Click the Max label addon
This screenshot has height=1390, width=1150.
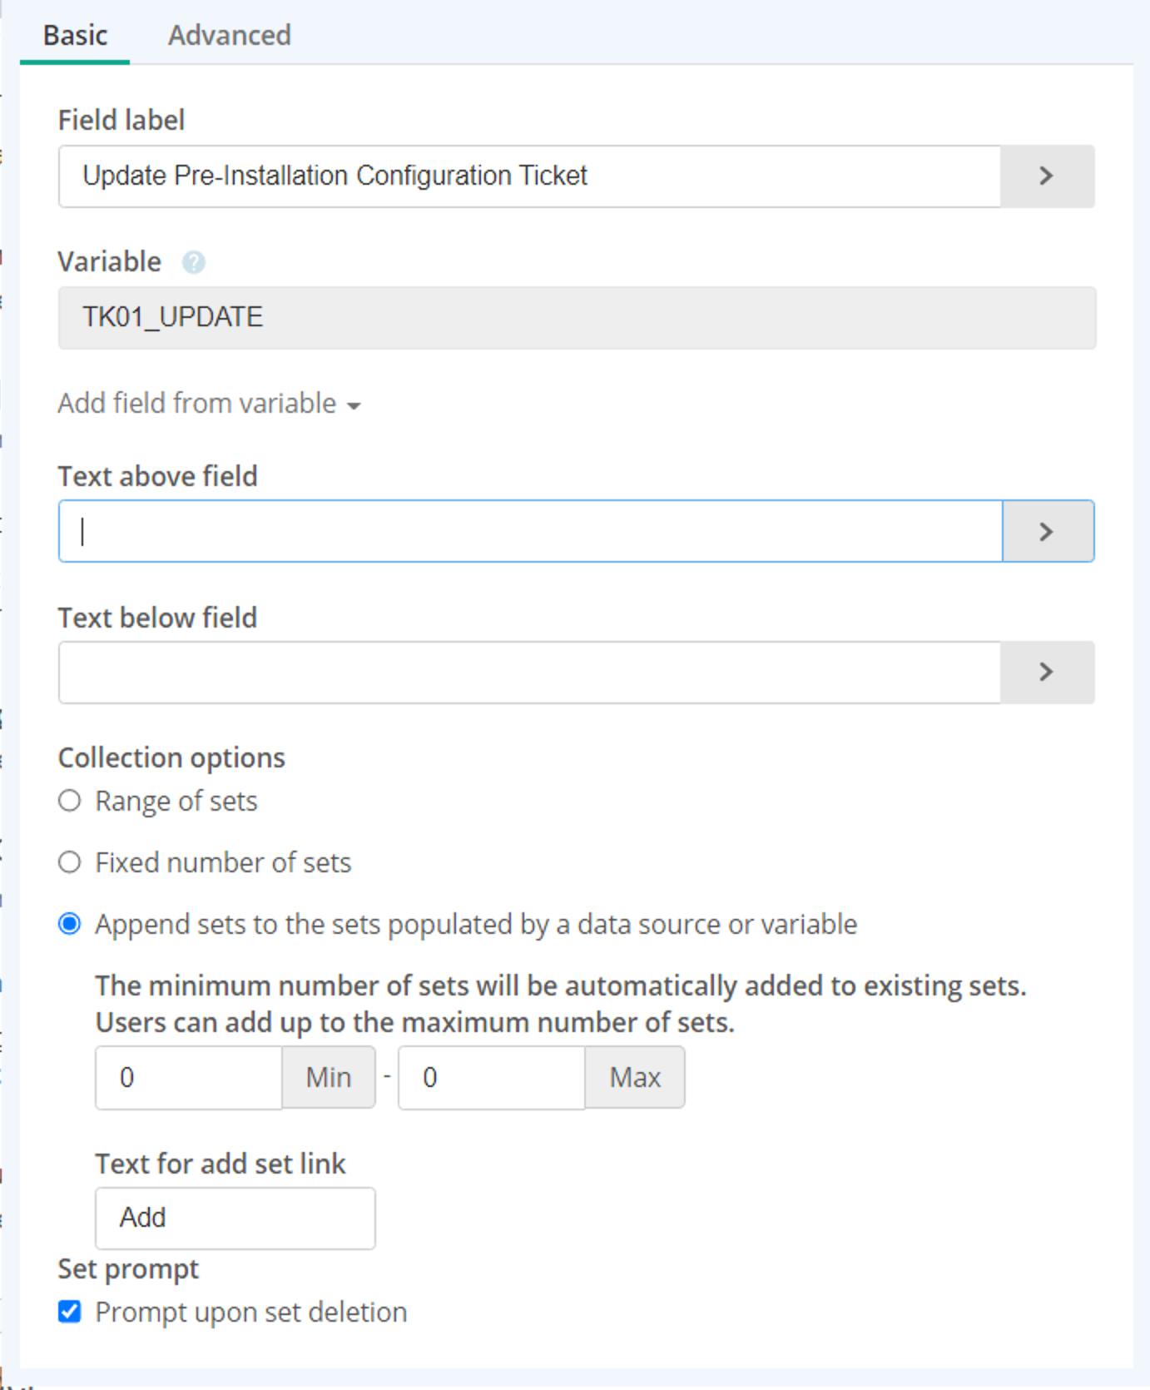635,1078
